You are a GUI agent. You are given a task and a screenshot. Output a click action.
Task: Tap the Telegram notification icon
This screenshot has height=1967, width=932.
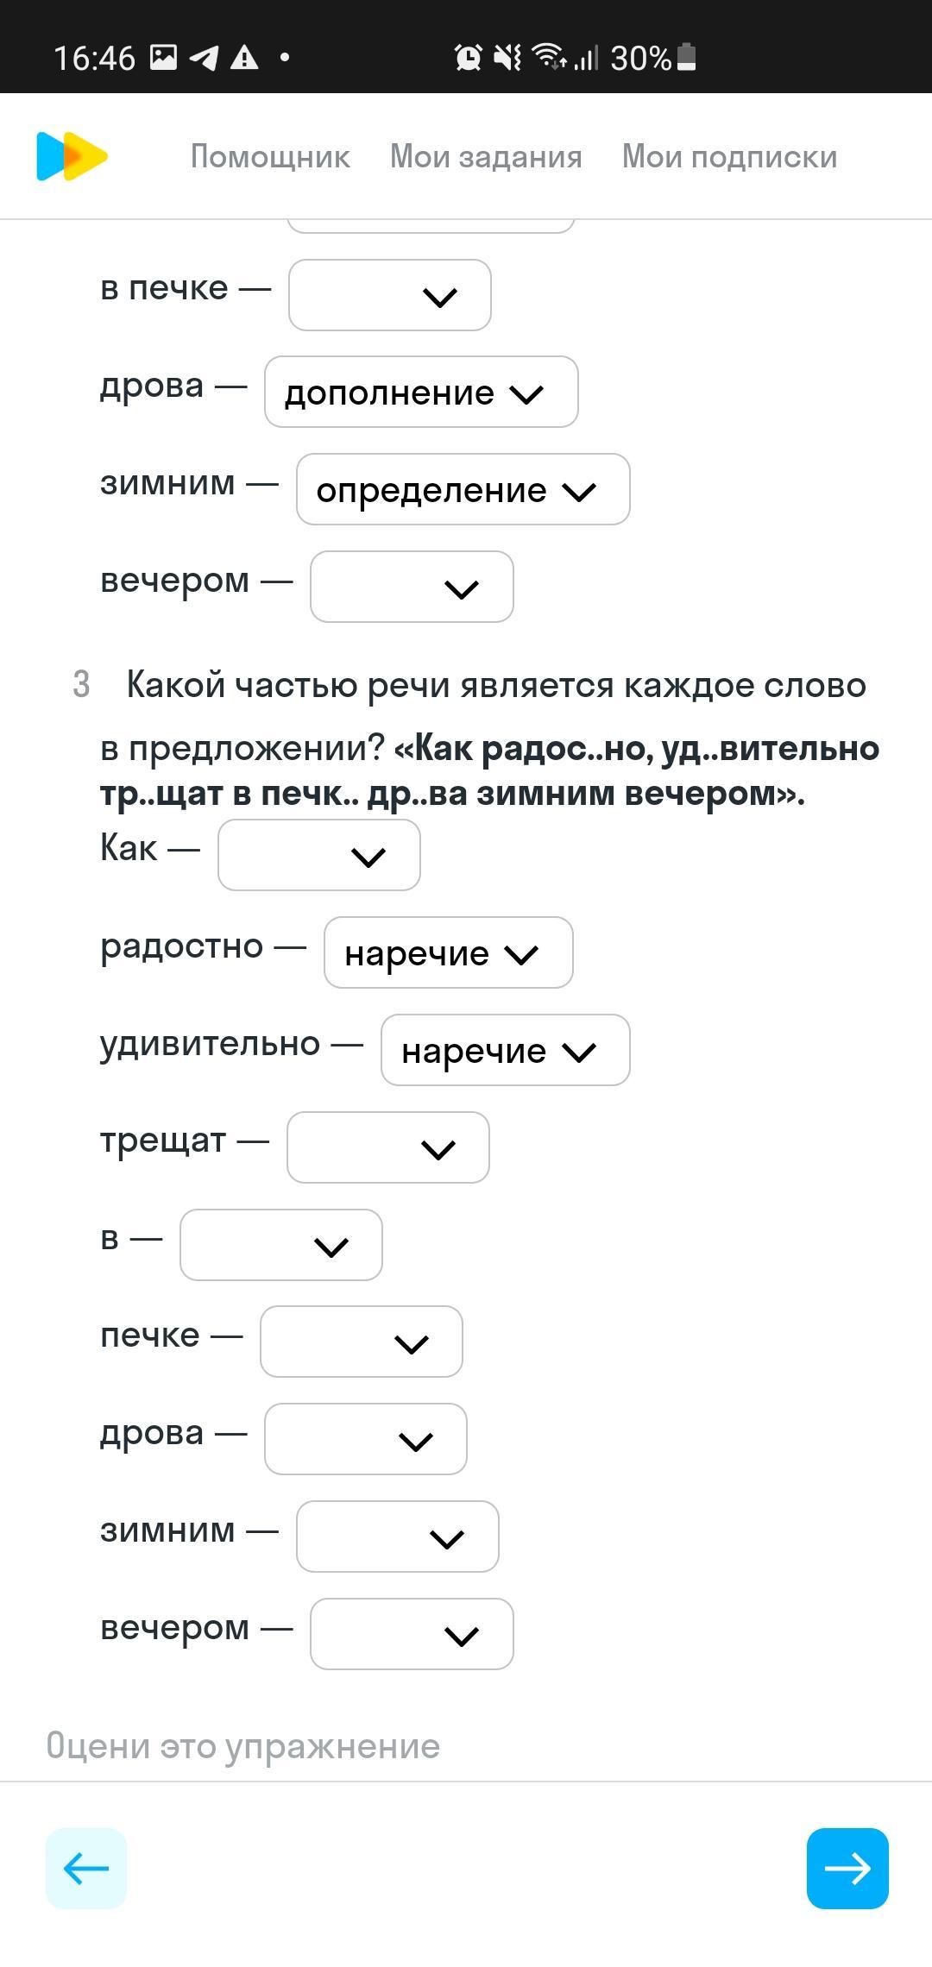pos(204,58)
